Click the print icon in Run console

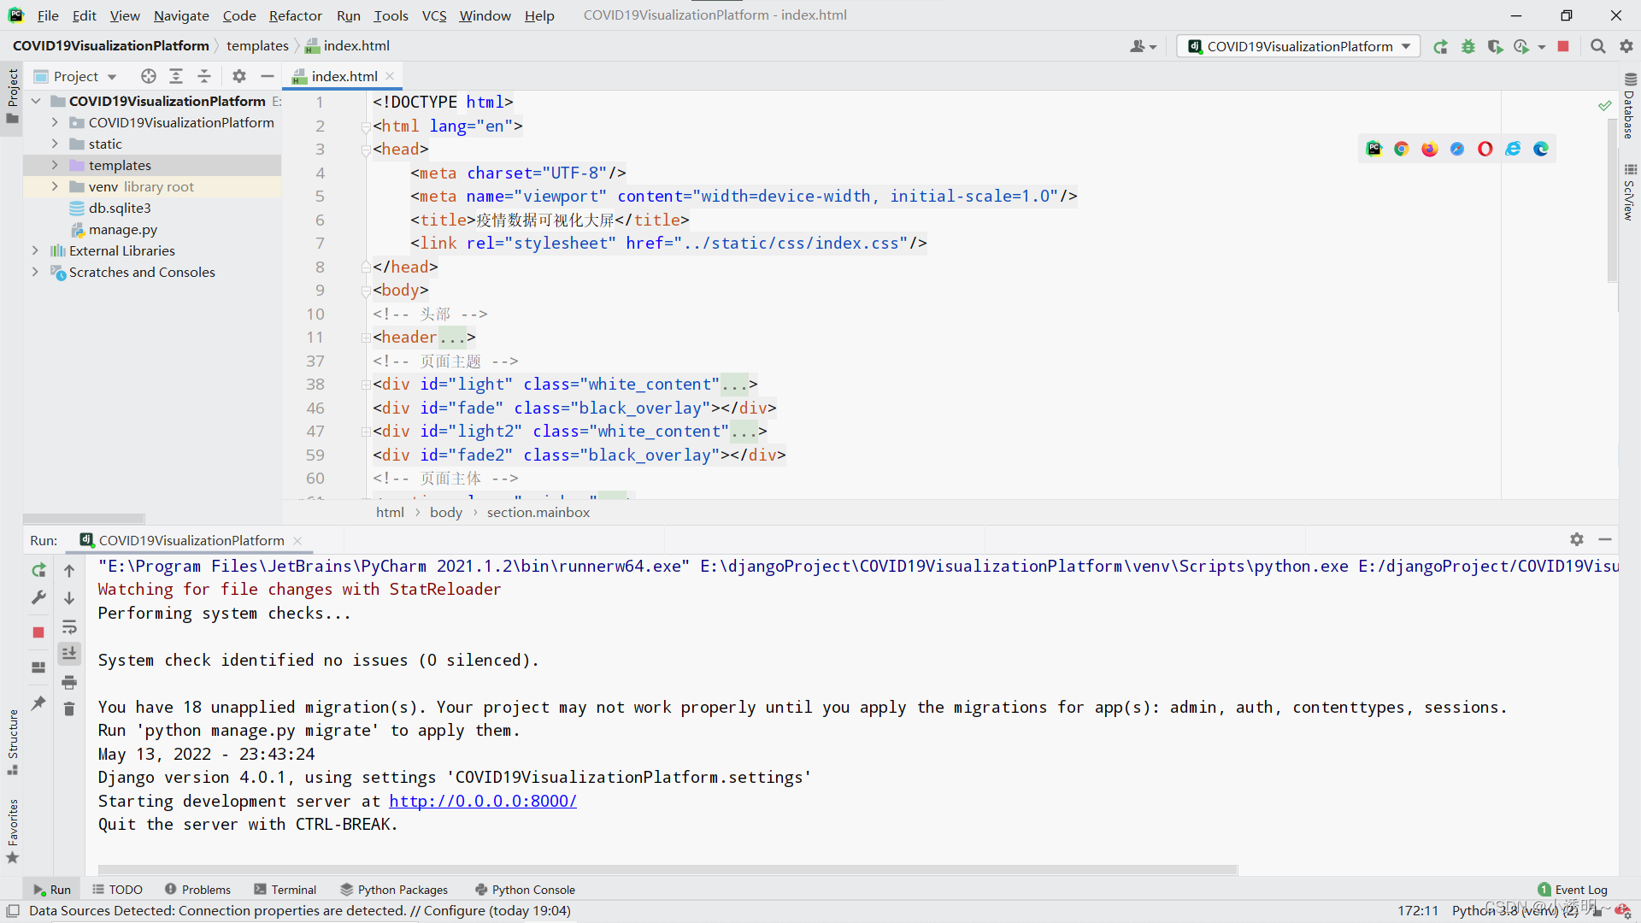click(x=69, y=682)
